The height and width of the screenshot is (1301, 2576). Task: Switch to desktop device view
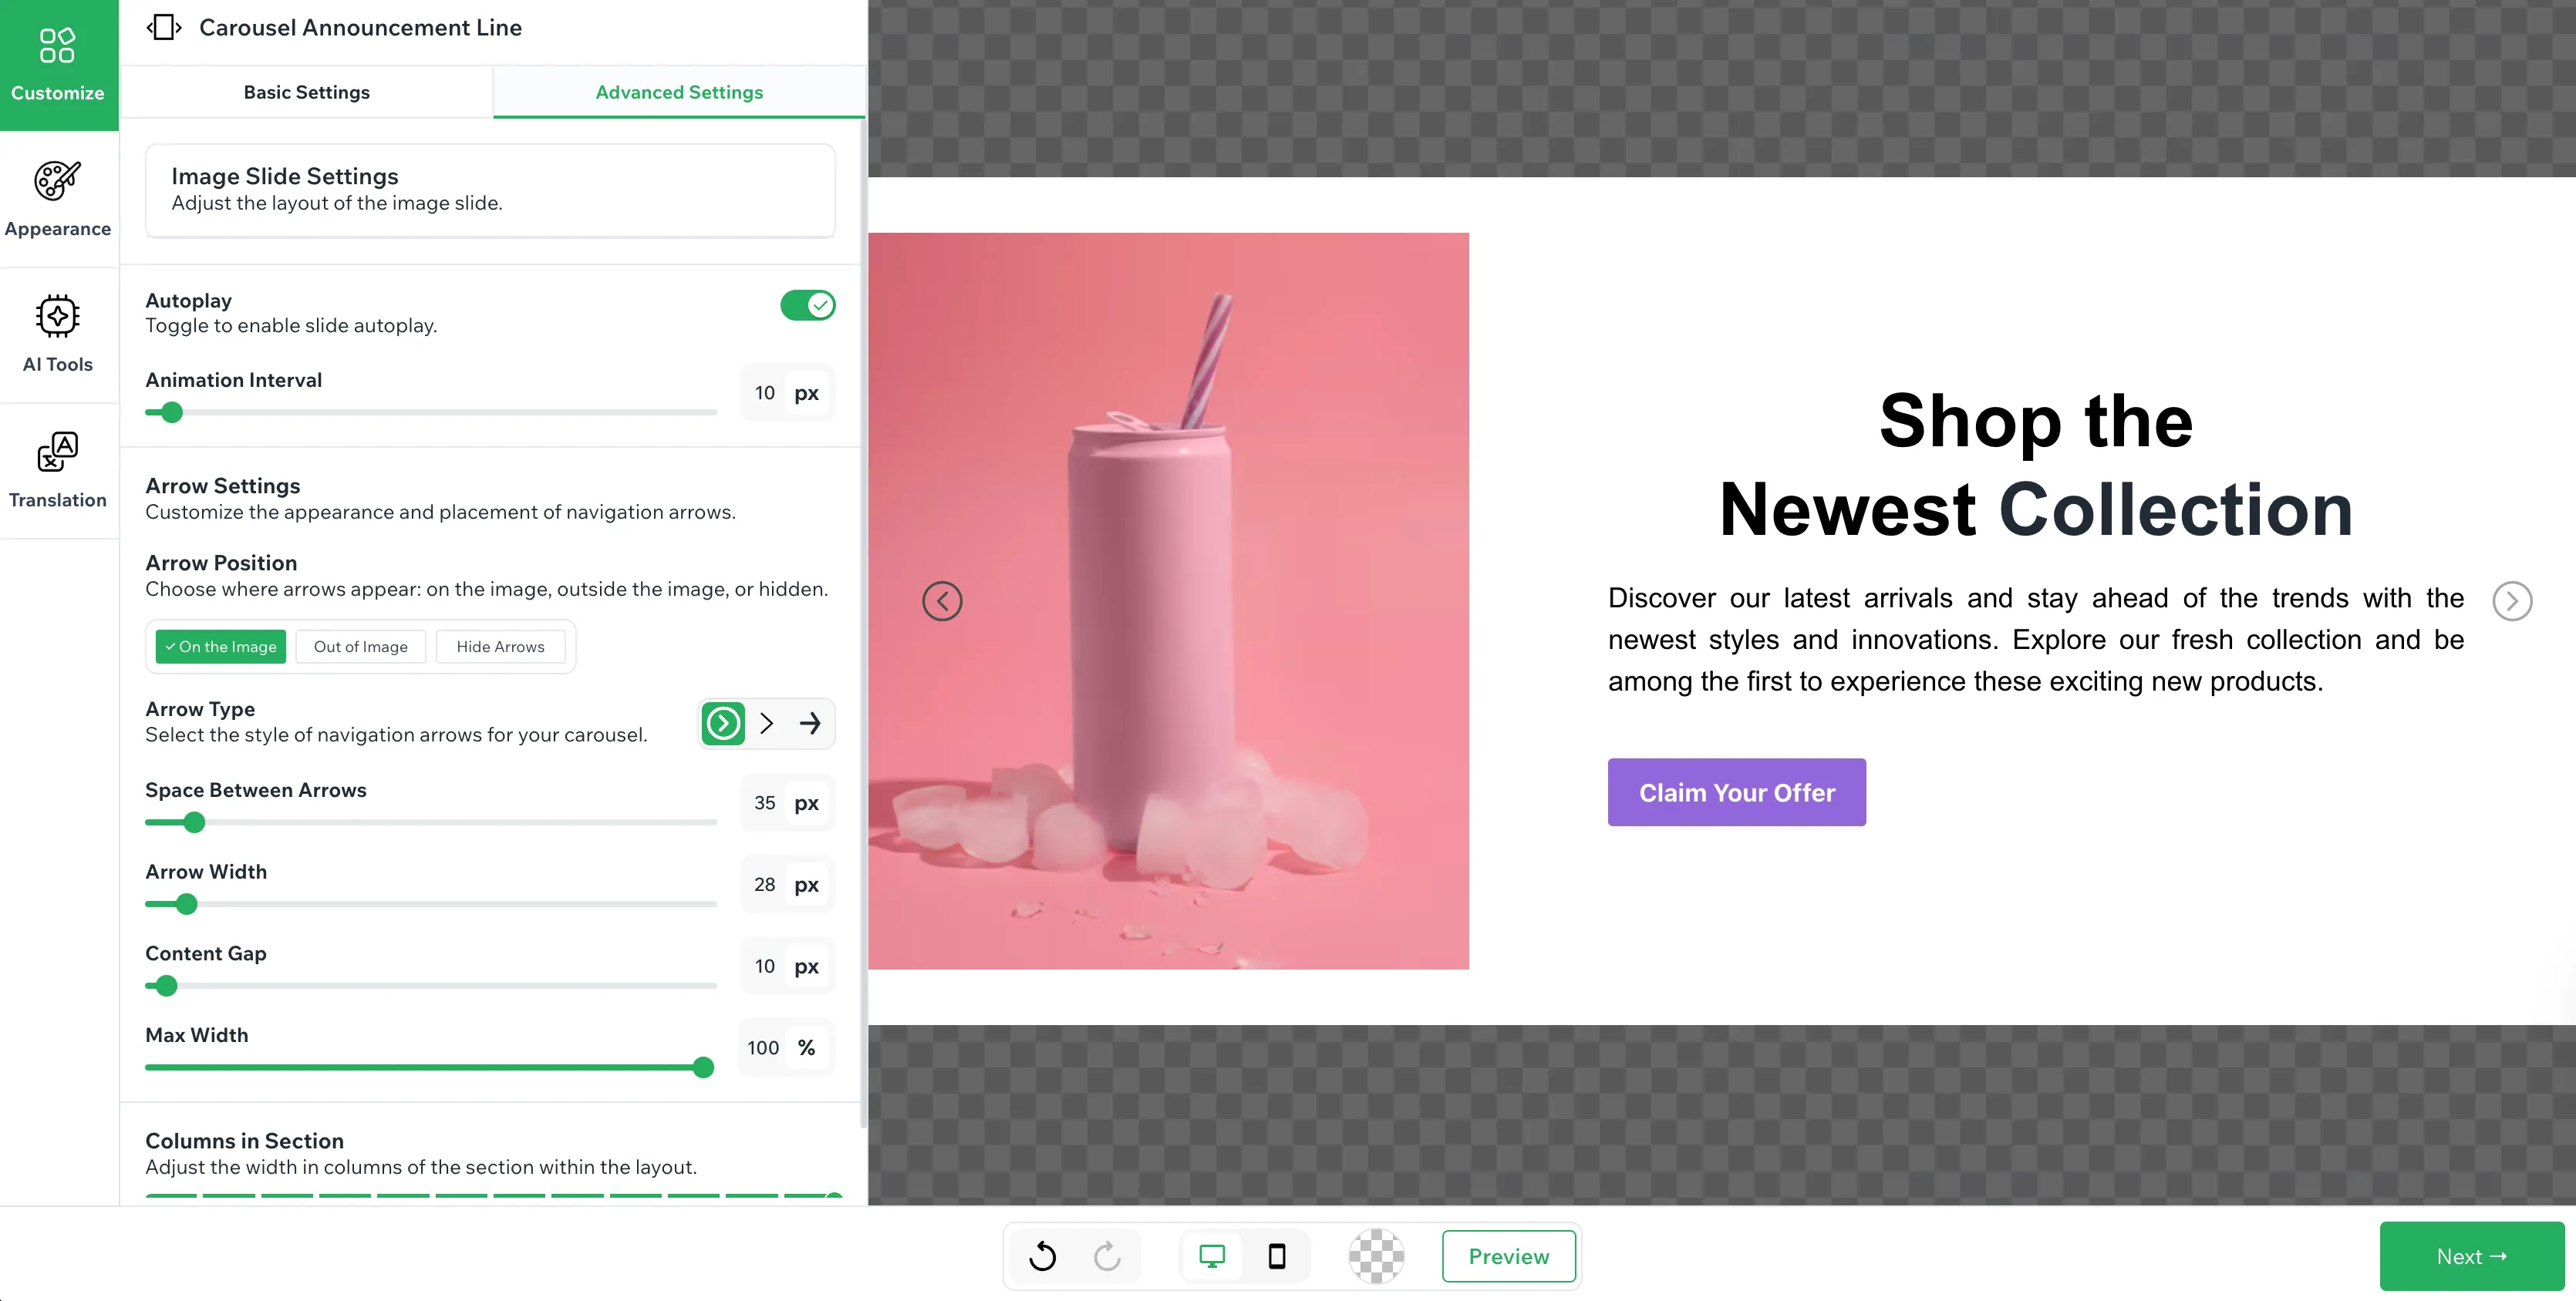point(1212,1256)
